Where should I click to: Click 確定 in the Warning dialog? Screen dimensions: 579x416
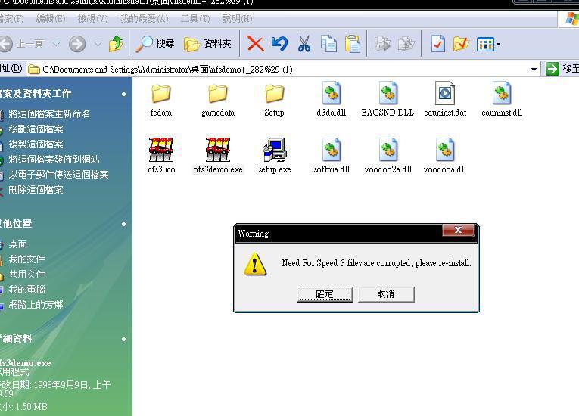[325, 294]
